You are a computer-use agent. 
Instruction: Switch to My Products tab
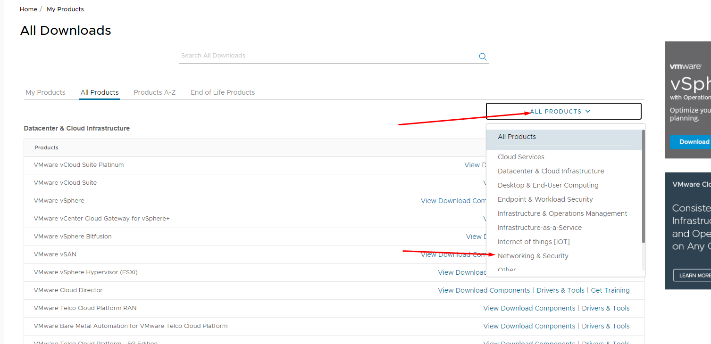click(45, 92)
